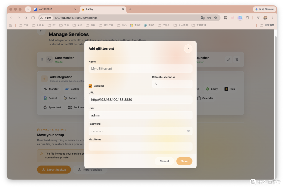Click the media control icon
Viewport: 284px width, 188px height.
pos(258,18)
